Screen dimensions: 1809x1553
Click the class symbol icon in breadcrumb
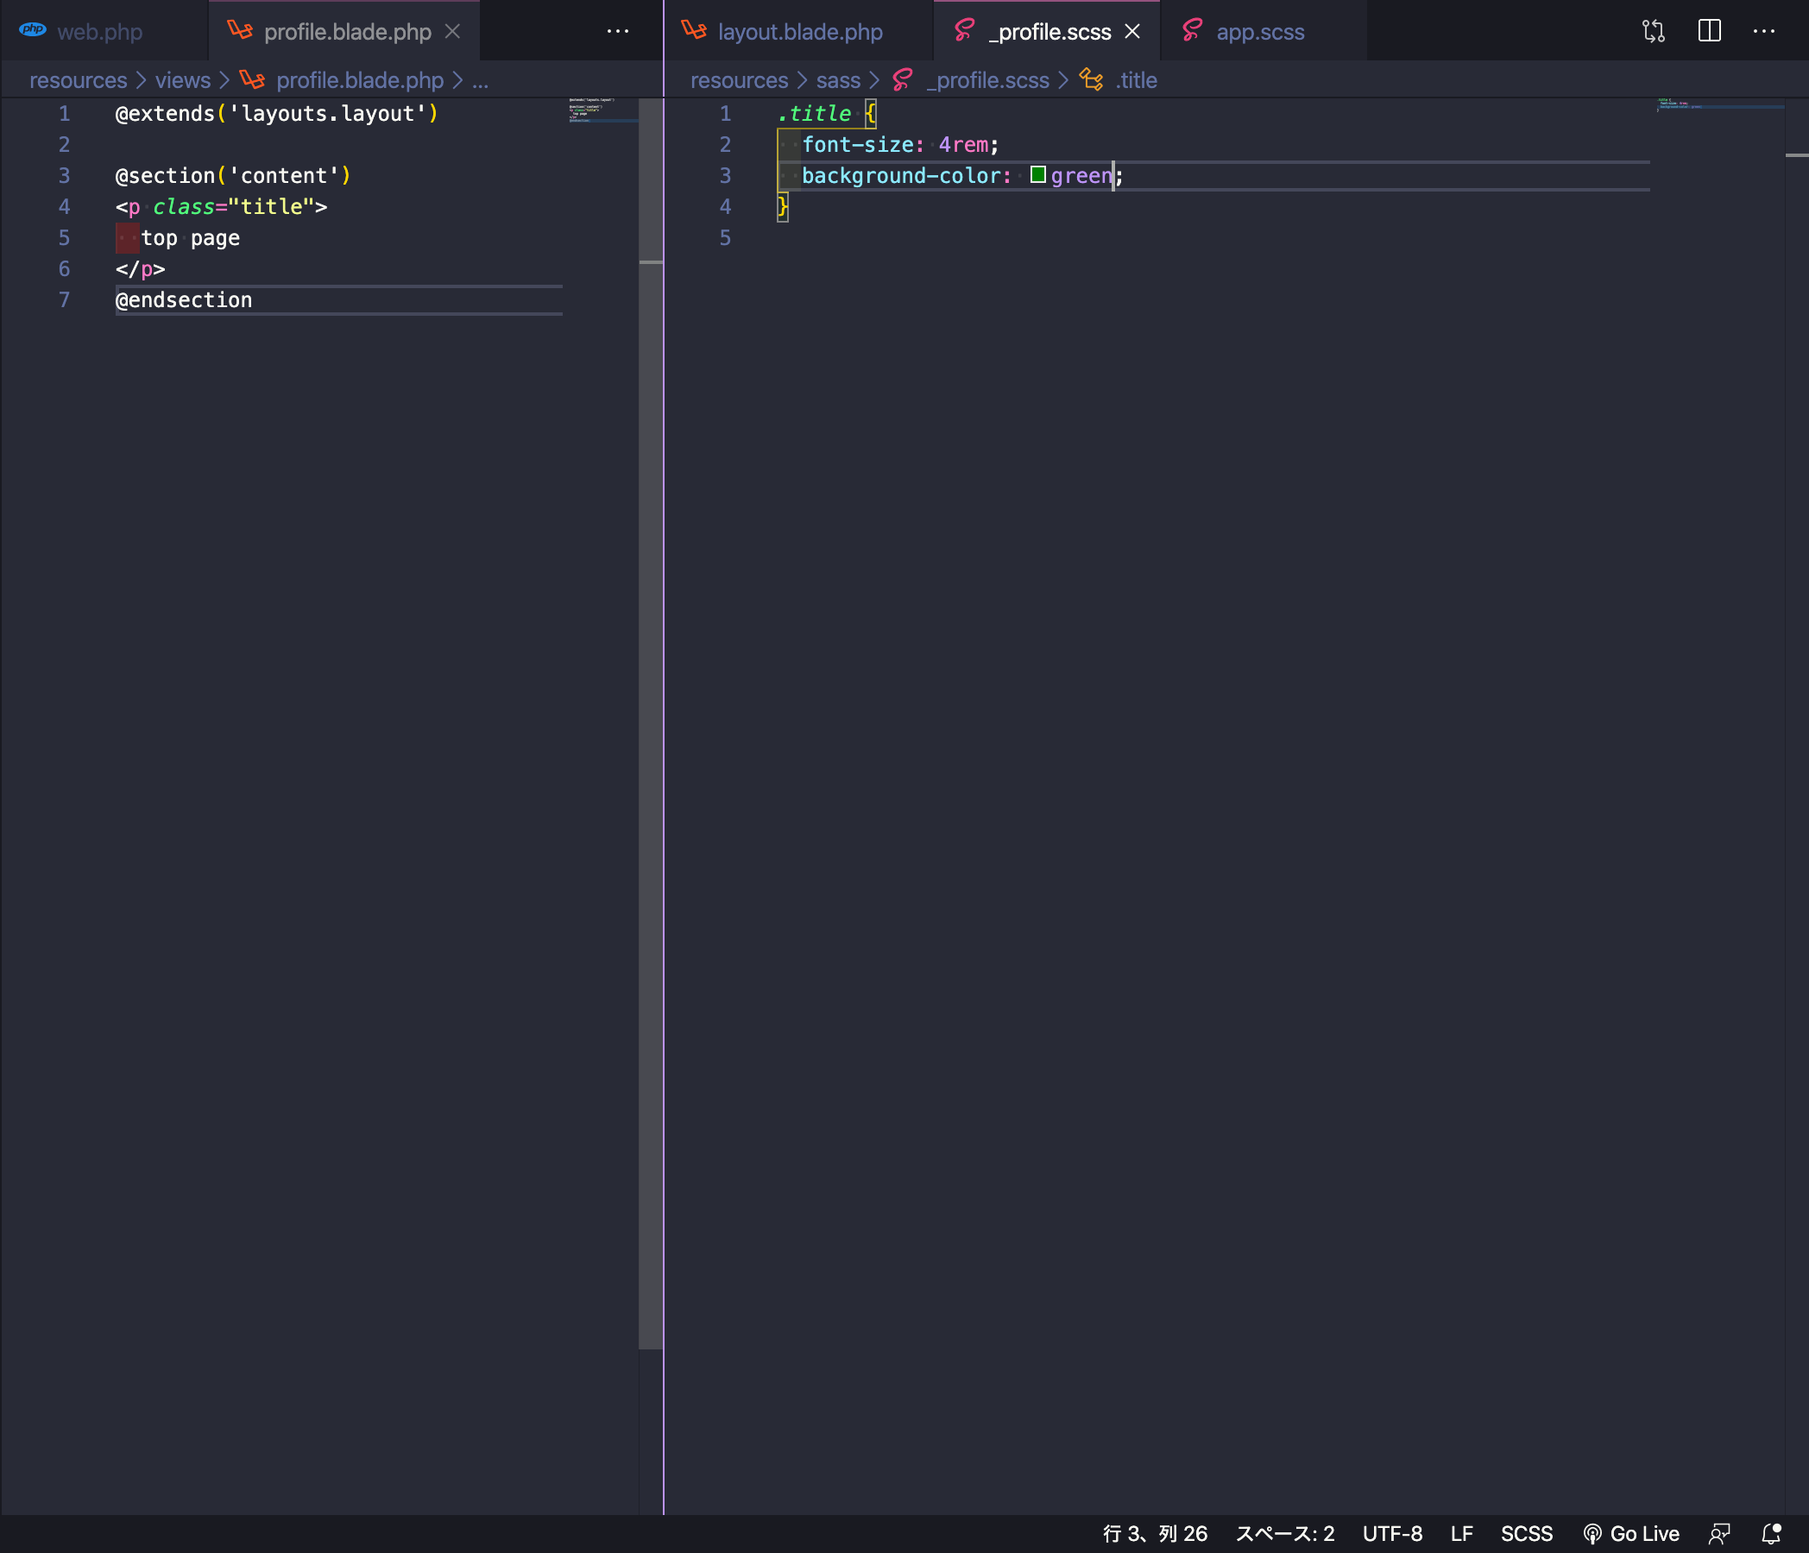1090,79
